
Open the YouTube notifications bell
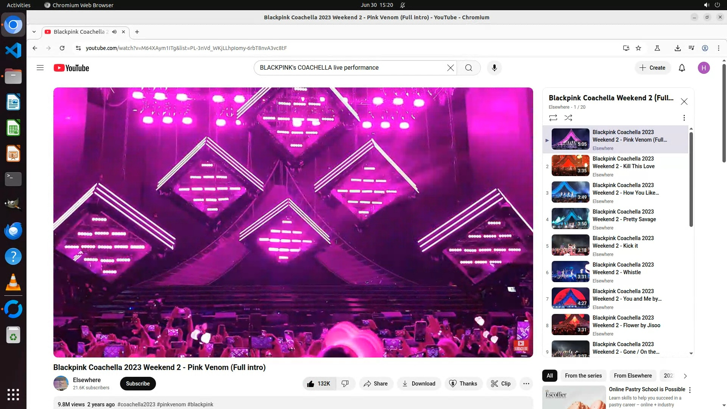pos(682,68)
